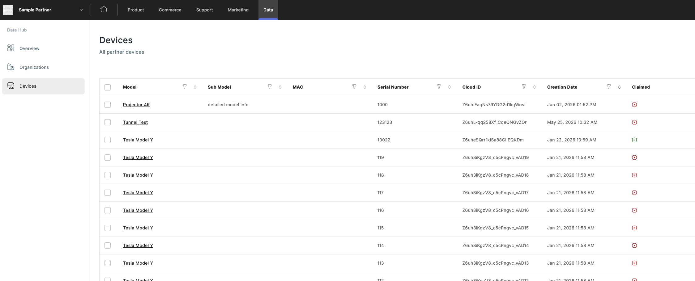Image resolution: width=695 pixels, height=281 pixels.
Task: Click the unclaimed icon for Tunnel Test
Action: click(634, 122)
